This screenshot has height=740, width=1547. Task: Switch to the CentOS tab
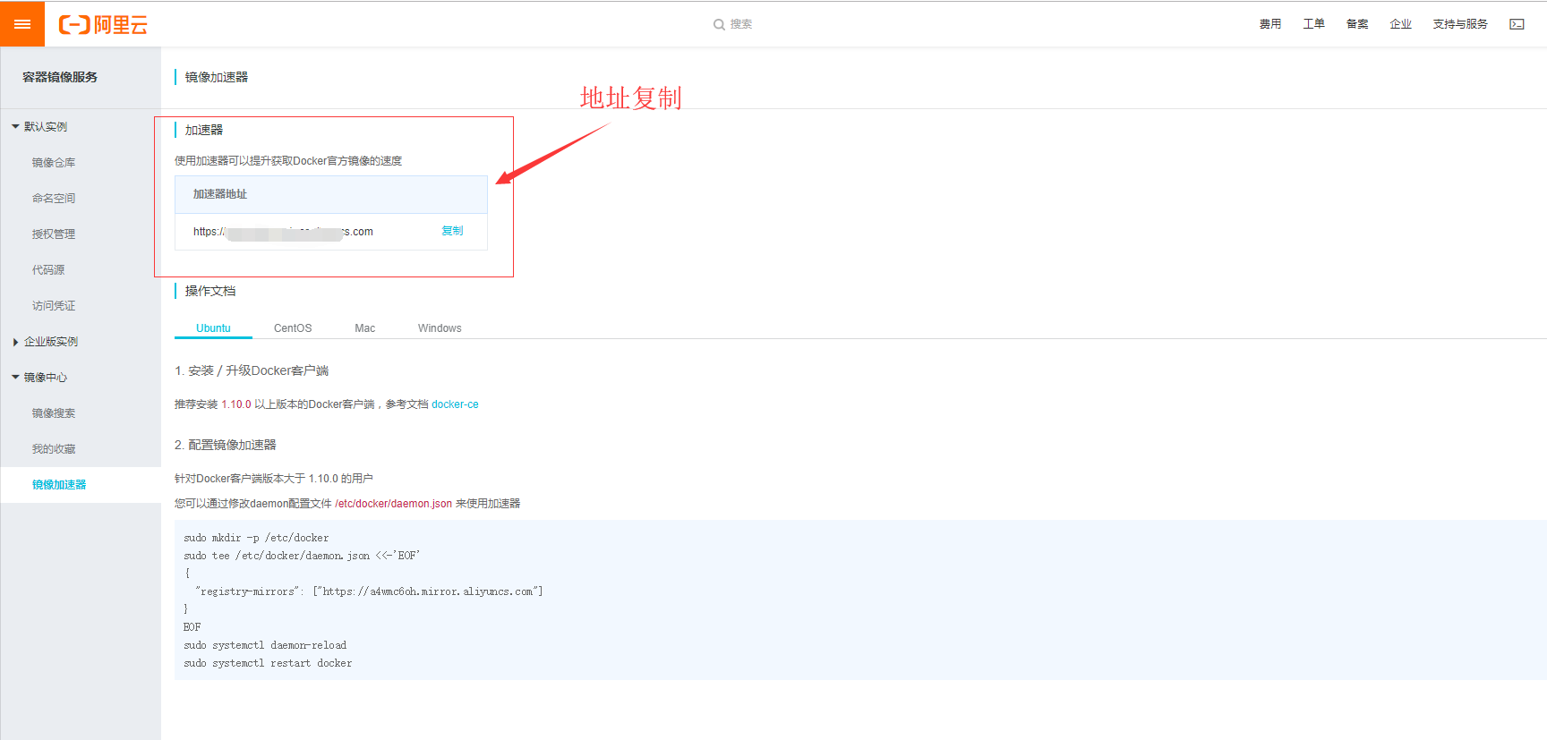click(293, 328)
